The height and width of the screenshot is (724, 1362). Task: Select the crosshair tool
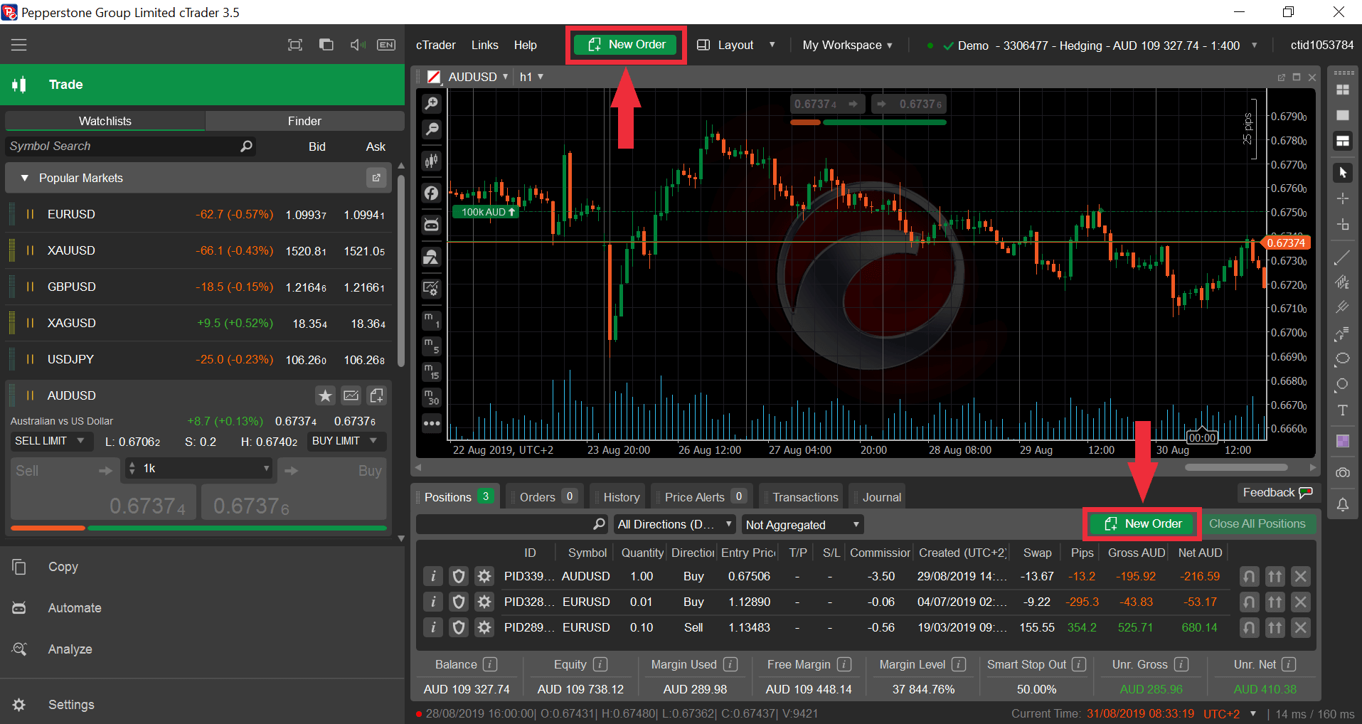click(1343, 198)
